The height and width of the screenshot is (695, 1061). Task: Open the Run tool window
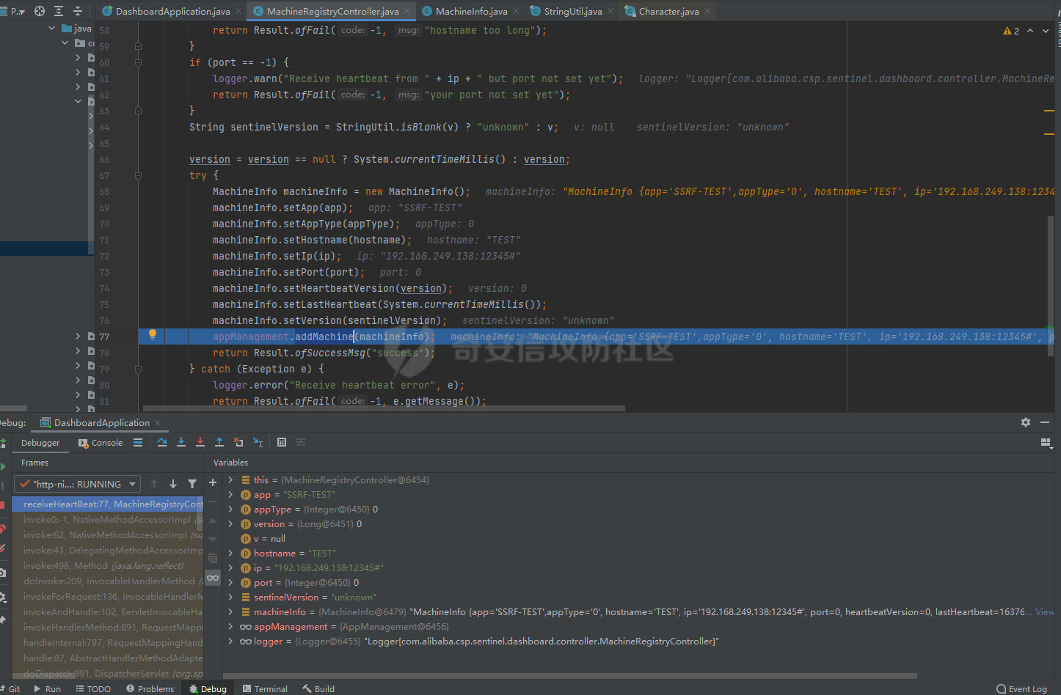(x=47, y=688)
